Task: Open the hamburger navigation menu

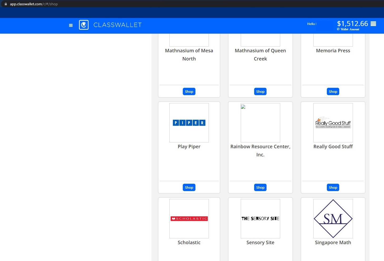Action: pyautogui.click(x=71, y=25)
